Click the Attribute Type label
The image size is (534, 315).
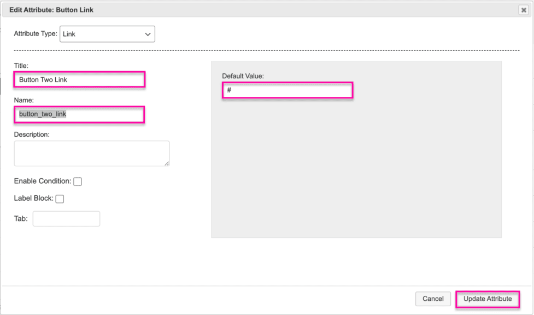tap(36, 34)
